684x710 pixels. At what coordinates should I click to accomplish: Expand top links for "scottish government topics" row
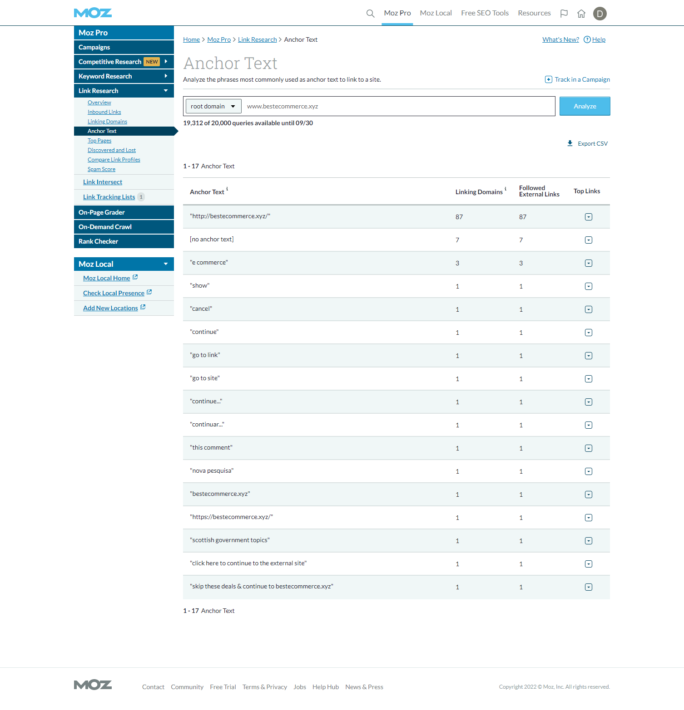589,541
